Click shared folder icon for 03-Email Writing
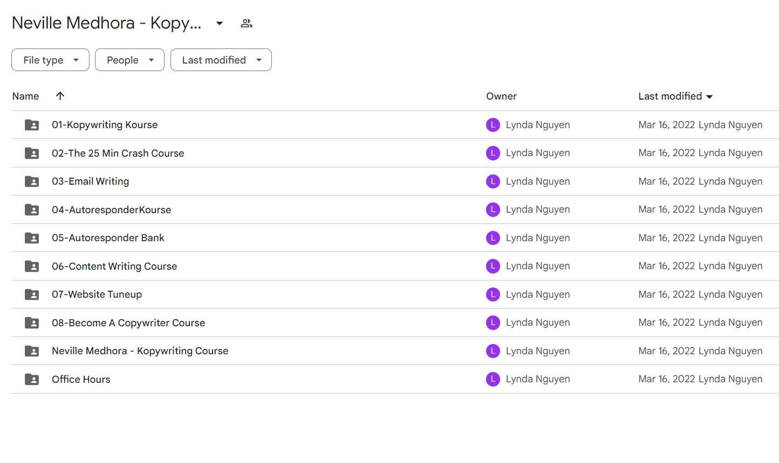This screenshot has width=779, height=463. coord(32,181)
